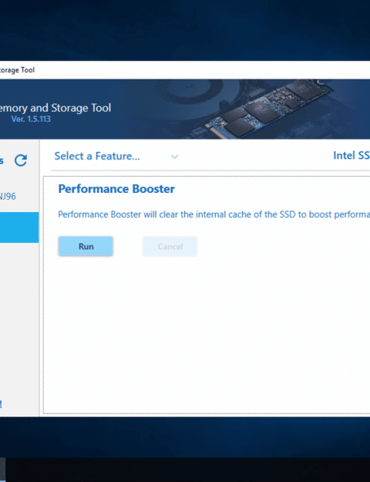Click the chevron beside Select a Feature
Viewport: 370px width, 482px height.
(x=174, y=157)
